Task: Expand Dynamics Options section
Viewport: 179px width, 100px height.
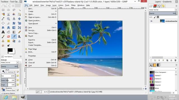Action: coord(2,93)
